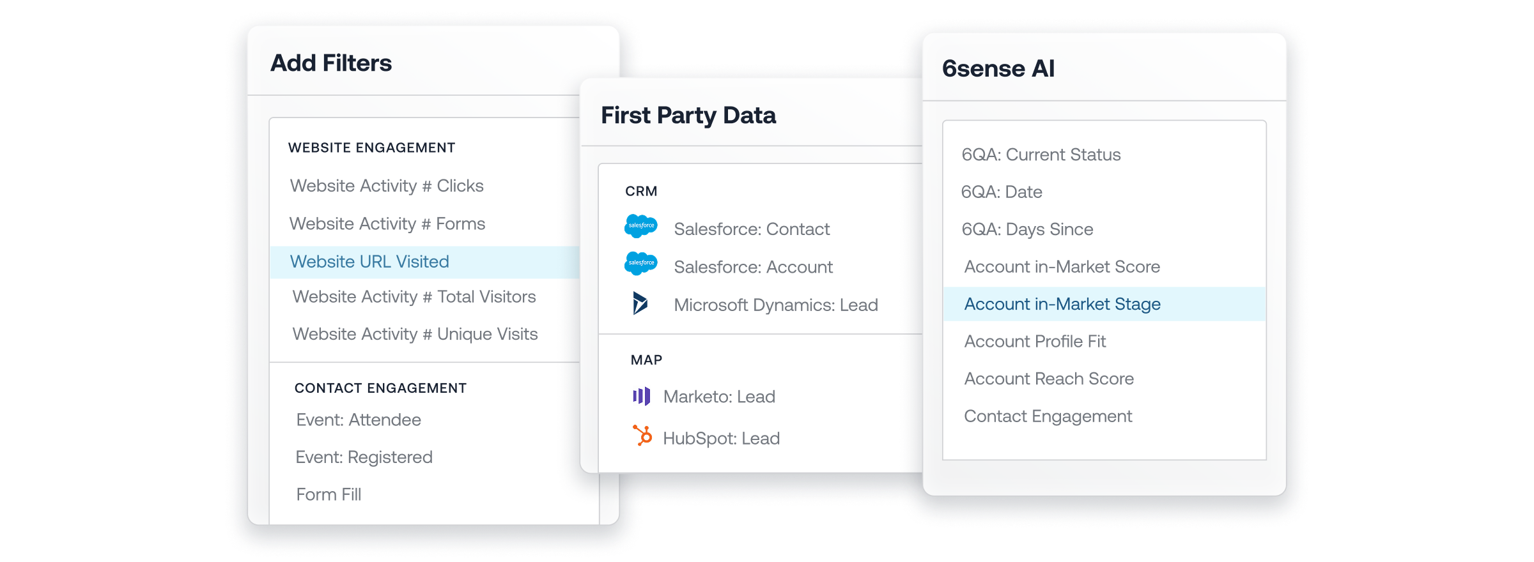Select Event: Registered filter
This screenshot has width=1534, height=562.
(x=364, y=457)
